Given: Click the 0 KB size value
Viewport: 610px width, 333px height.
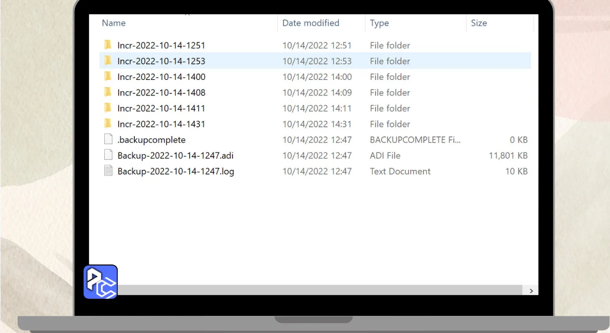Looking at the screenshot, I should point(519,140).
